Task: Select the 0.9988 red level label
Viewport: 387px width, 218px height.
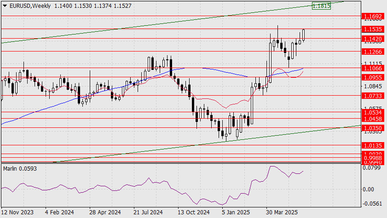Action: pyautogui.click(x=373, y=158)
